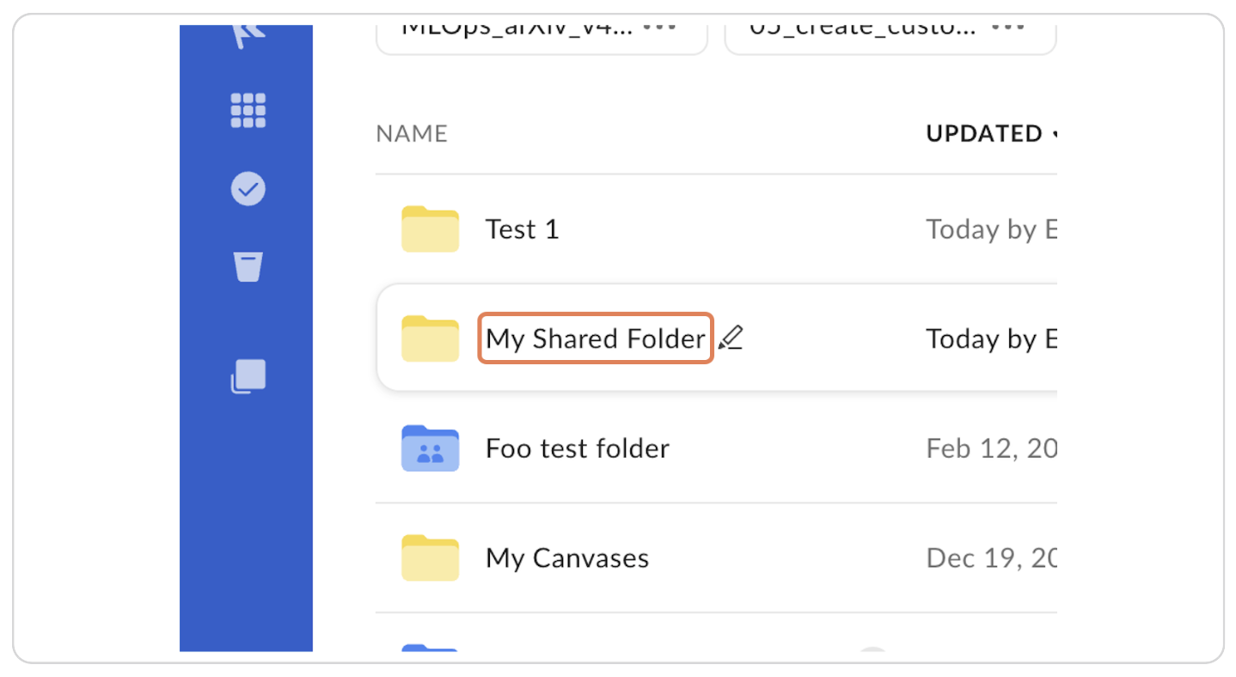Open the Test 1 folder

522,229
